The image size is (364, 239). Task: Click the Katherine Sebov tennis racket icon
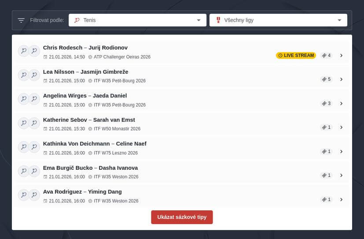coord(23,123)
